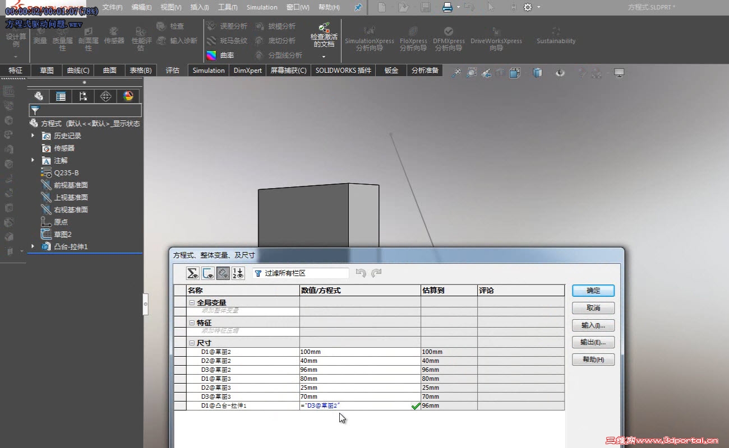
Task: Undo last change in equations dialog
Action: coord(361,273)
